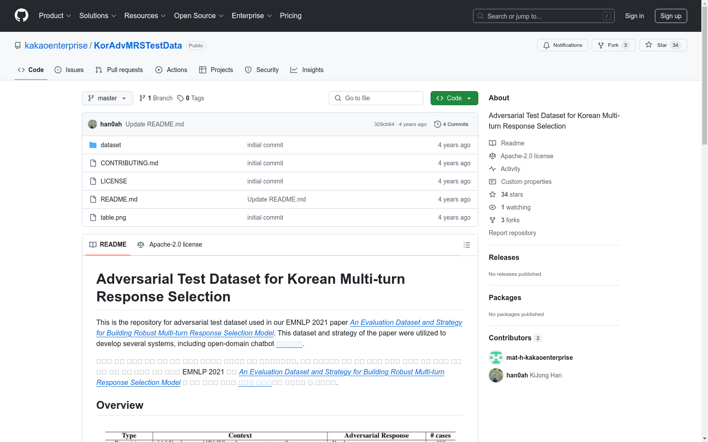Screen dimensions: 708x442
Task: Open the 4 Commits history
Action: [451, 124]
